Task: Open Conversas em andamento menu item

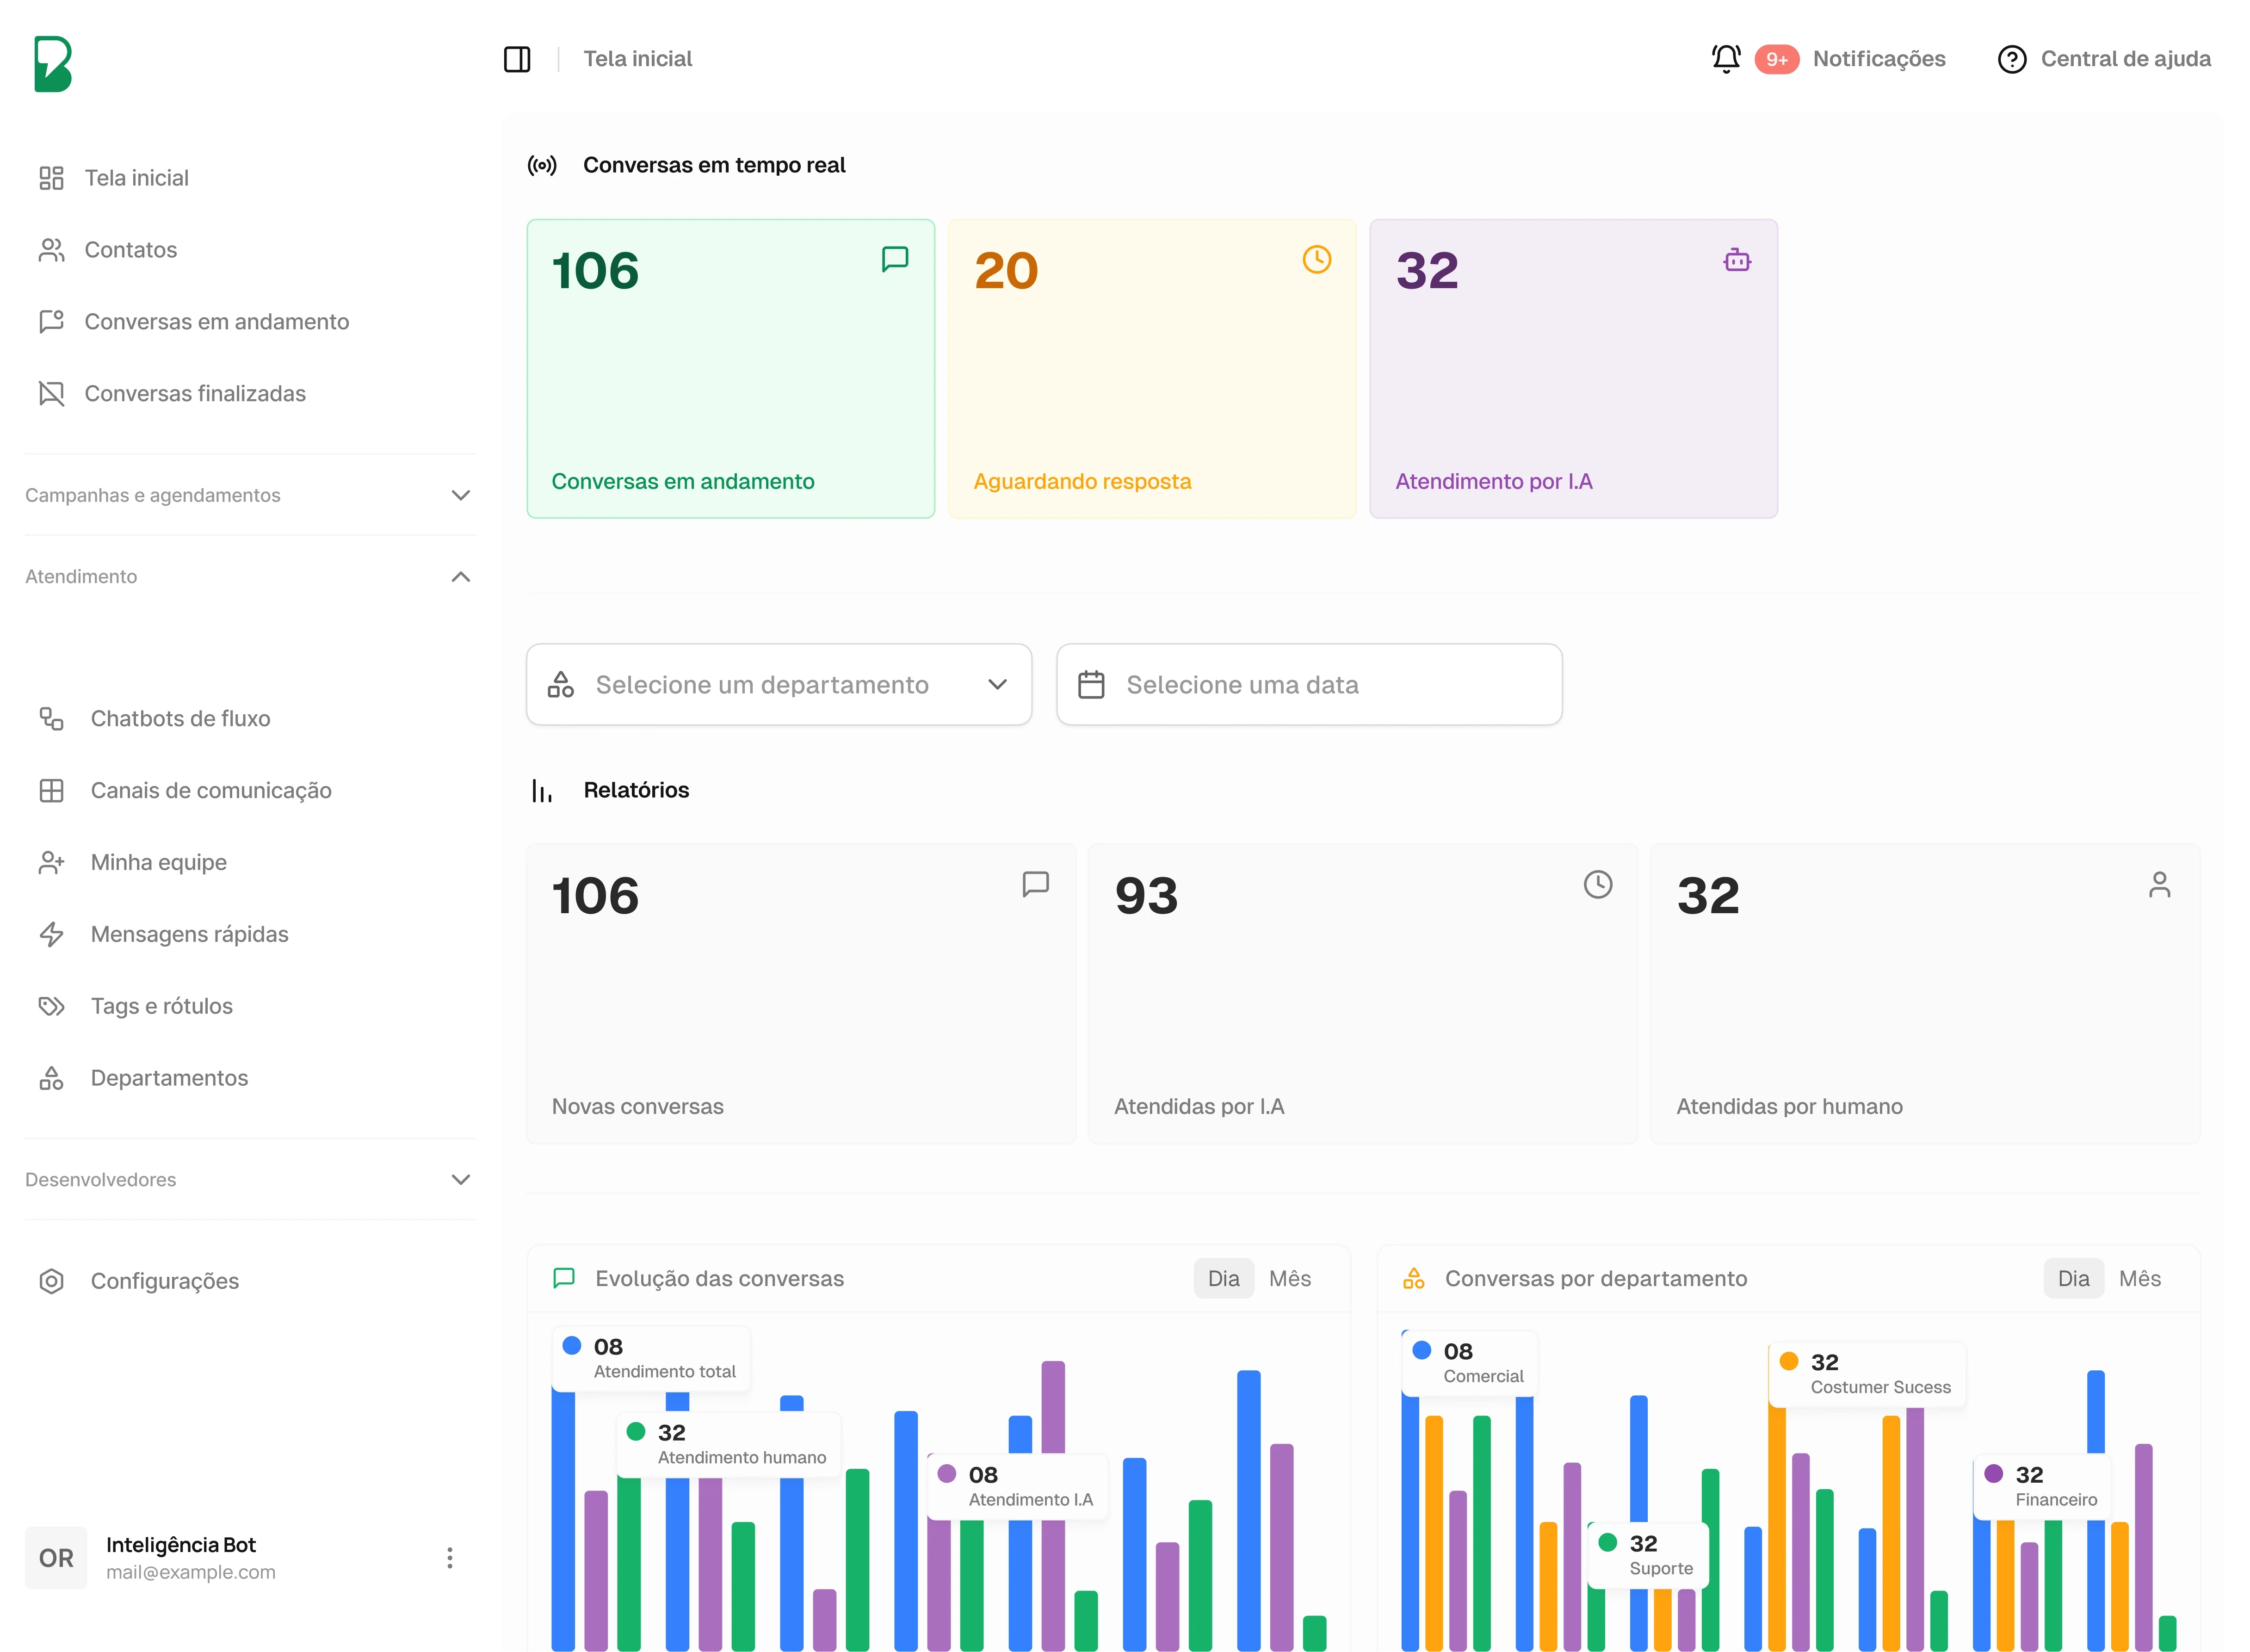Action: click(x=216, y=322)
